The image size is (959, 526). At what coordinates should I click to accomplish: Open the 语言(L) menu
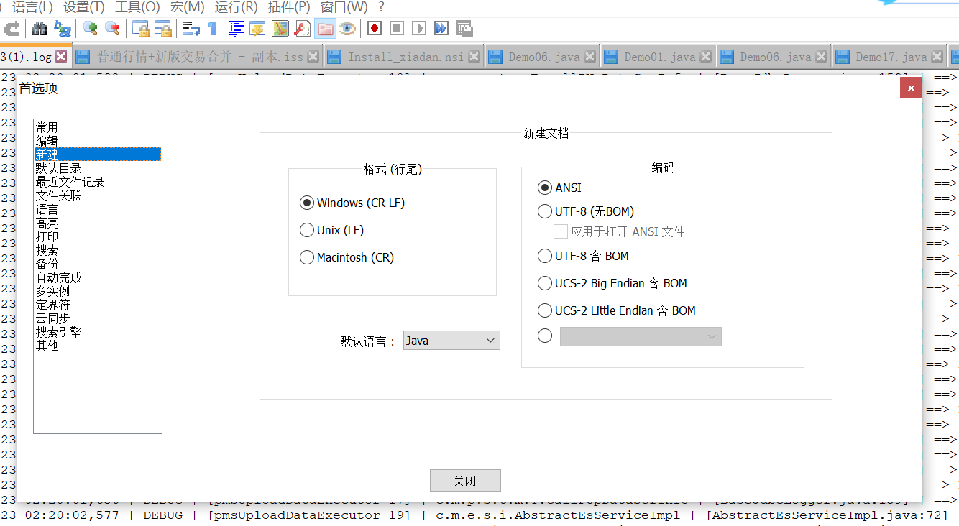pos(33,7)
